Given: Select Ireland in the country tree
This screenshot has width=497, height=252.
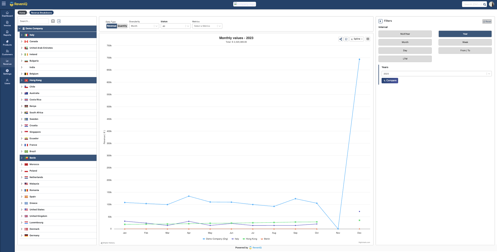Looking at the screenshot, I should [33, 54].
